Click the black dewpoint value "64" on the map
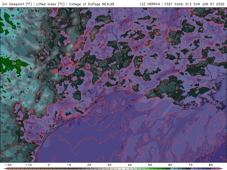 pyautogui.click(x=37, y=11)
